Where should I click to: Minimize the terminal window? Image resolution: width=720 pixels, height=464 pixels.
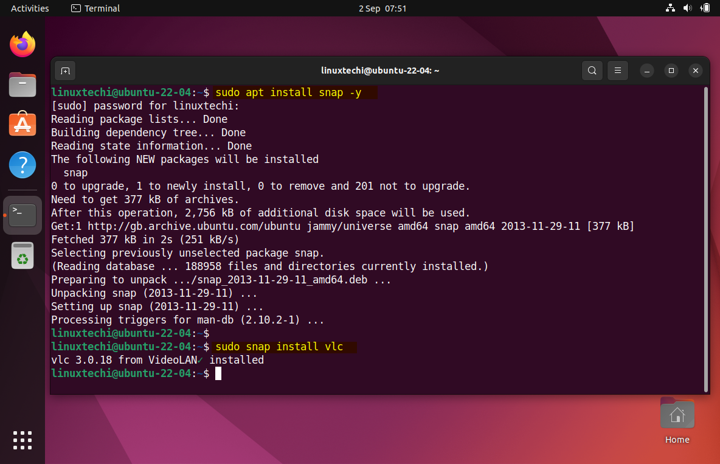(646, 71)
